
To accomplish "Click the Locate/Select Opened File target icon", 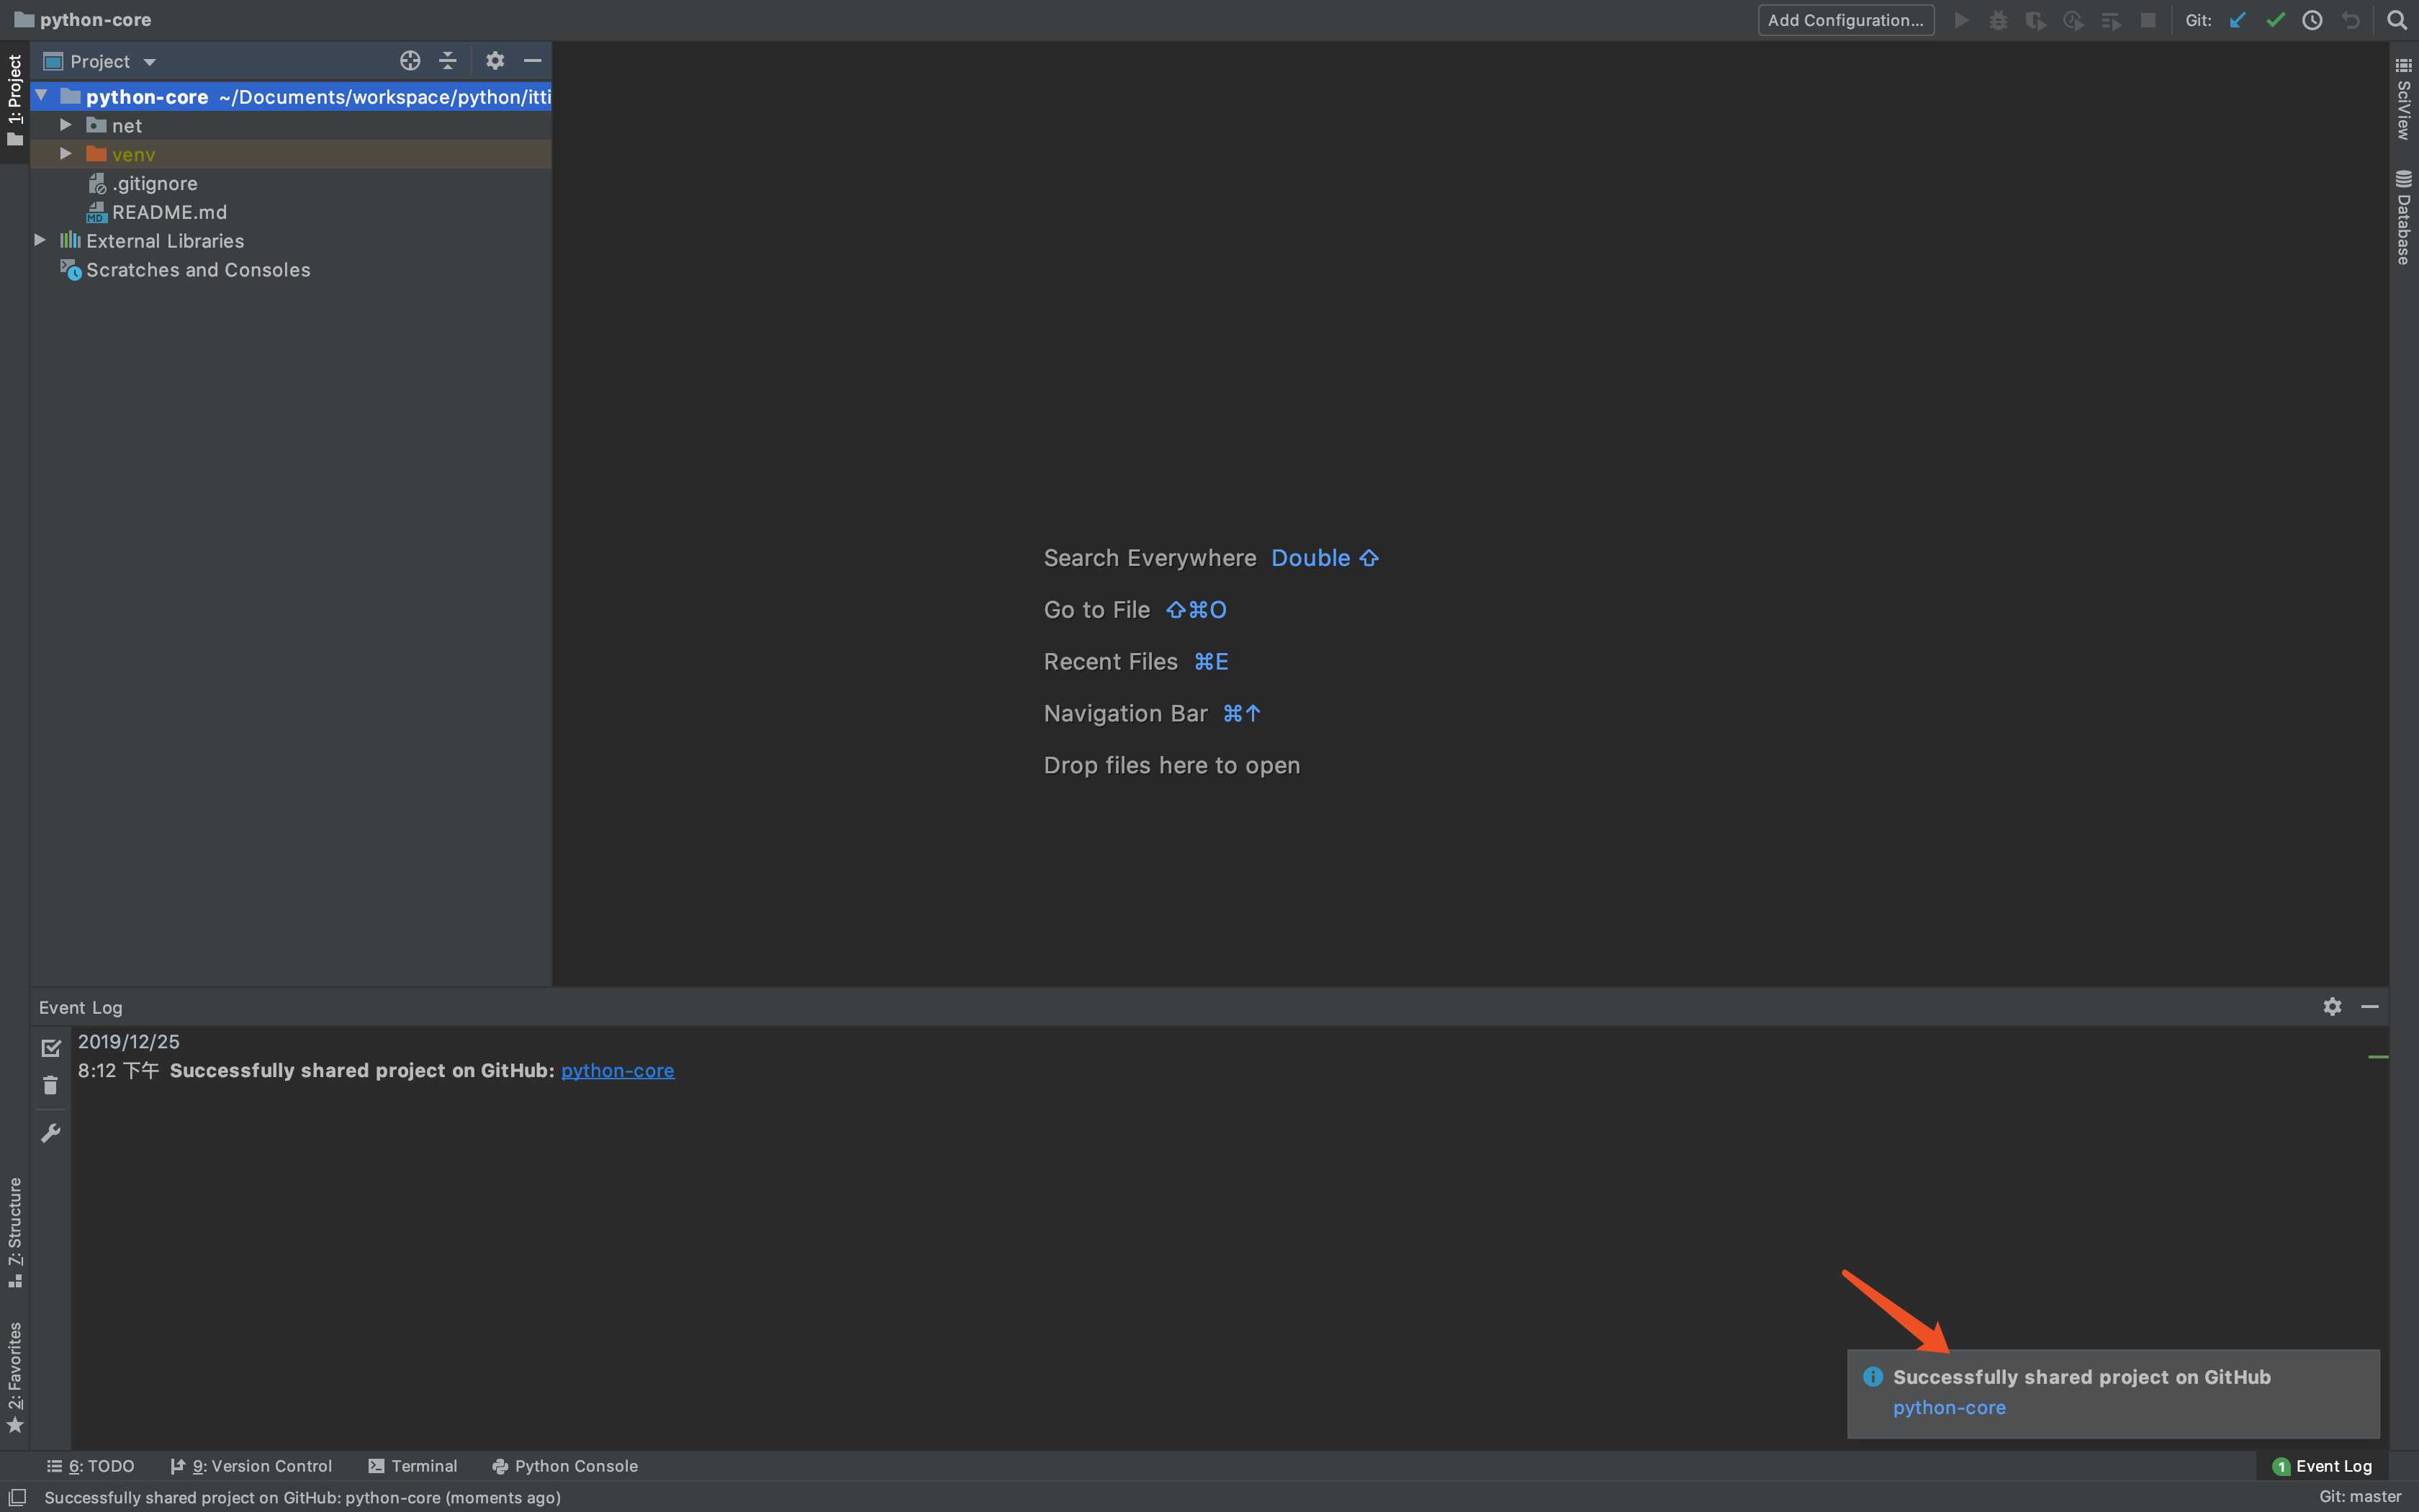I will [410, 61].
